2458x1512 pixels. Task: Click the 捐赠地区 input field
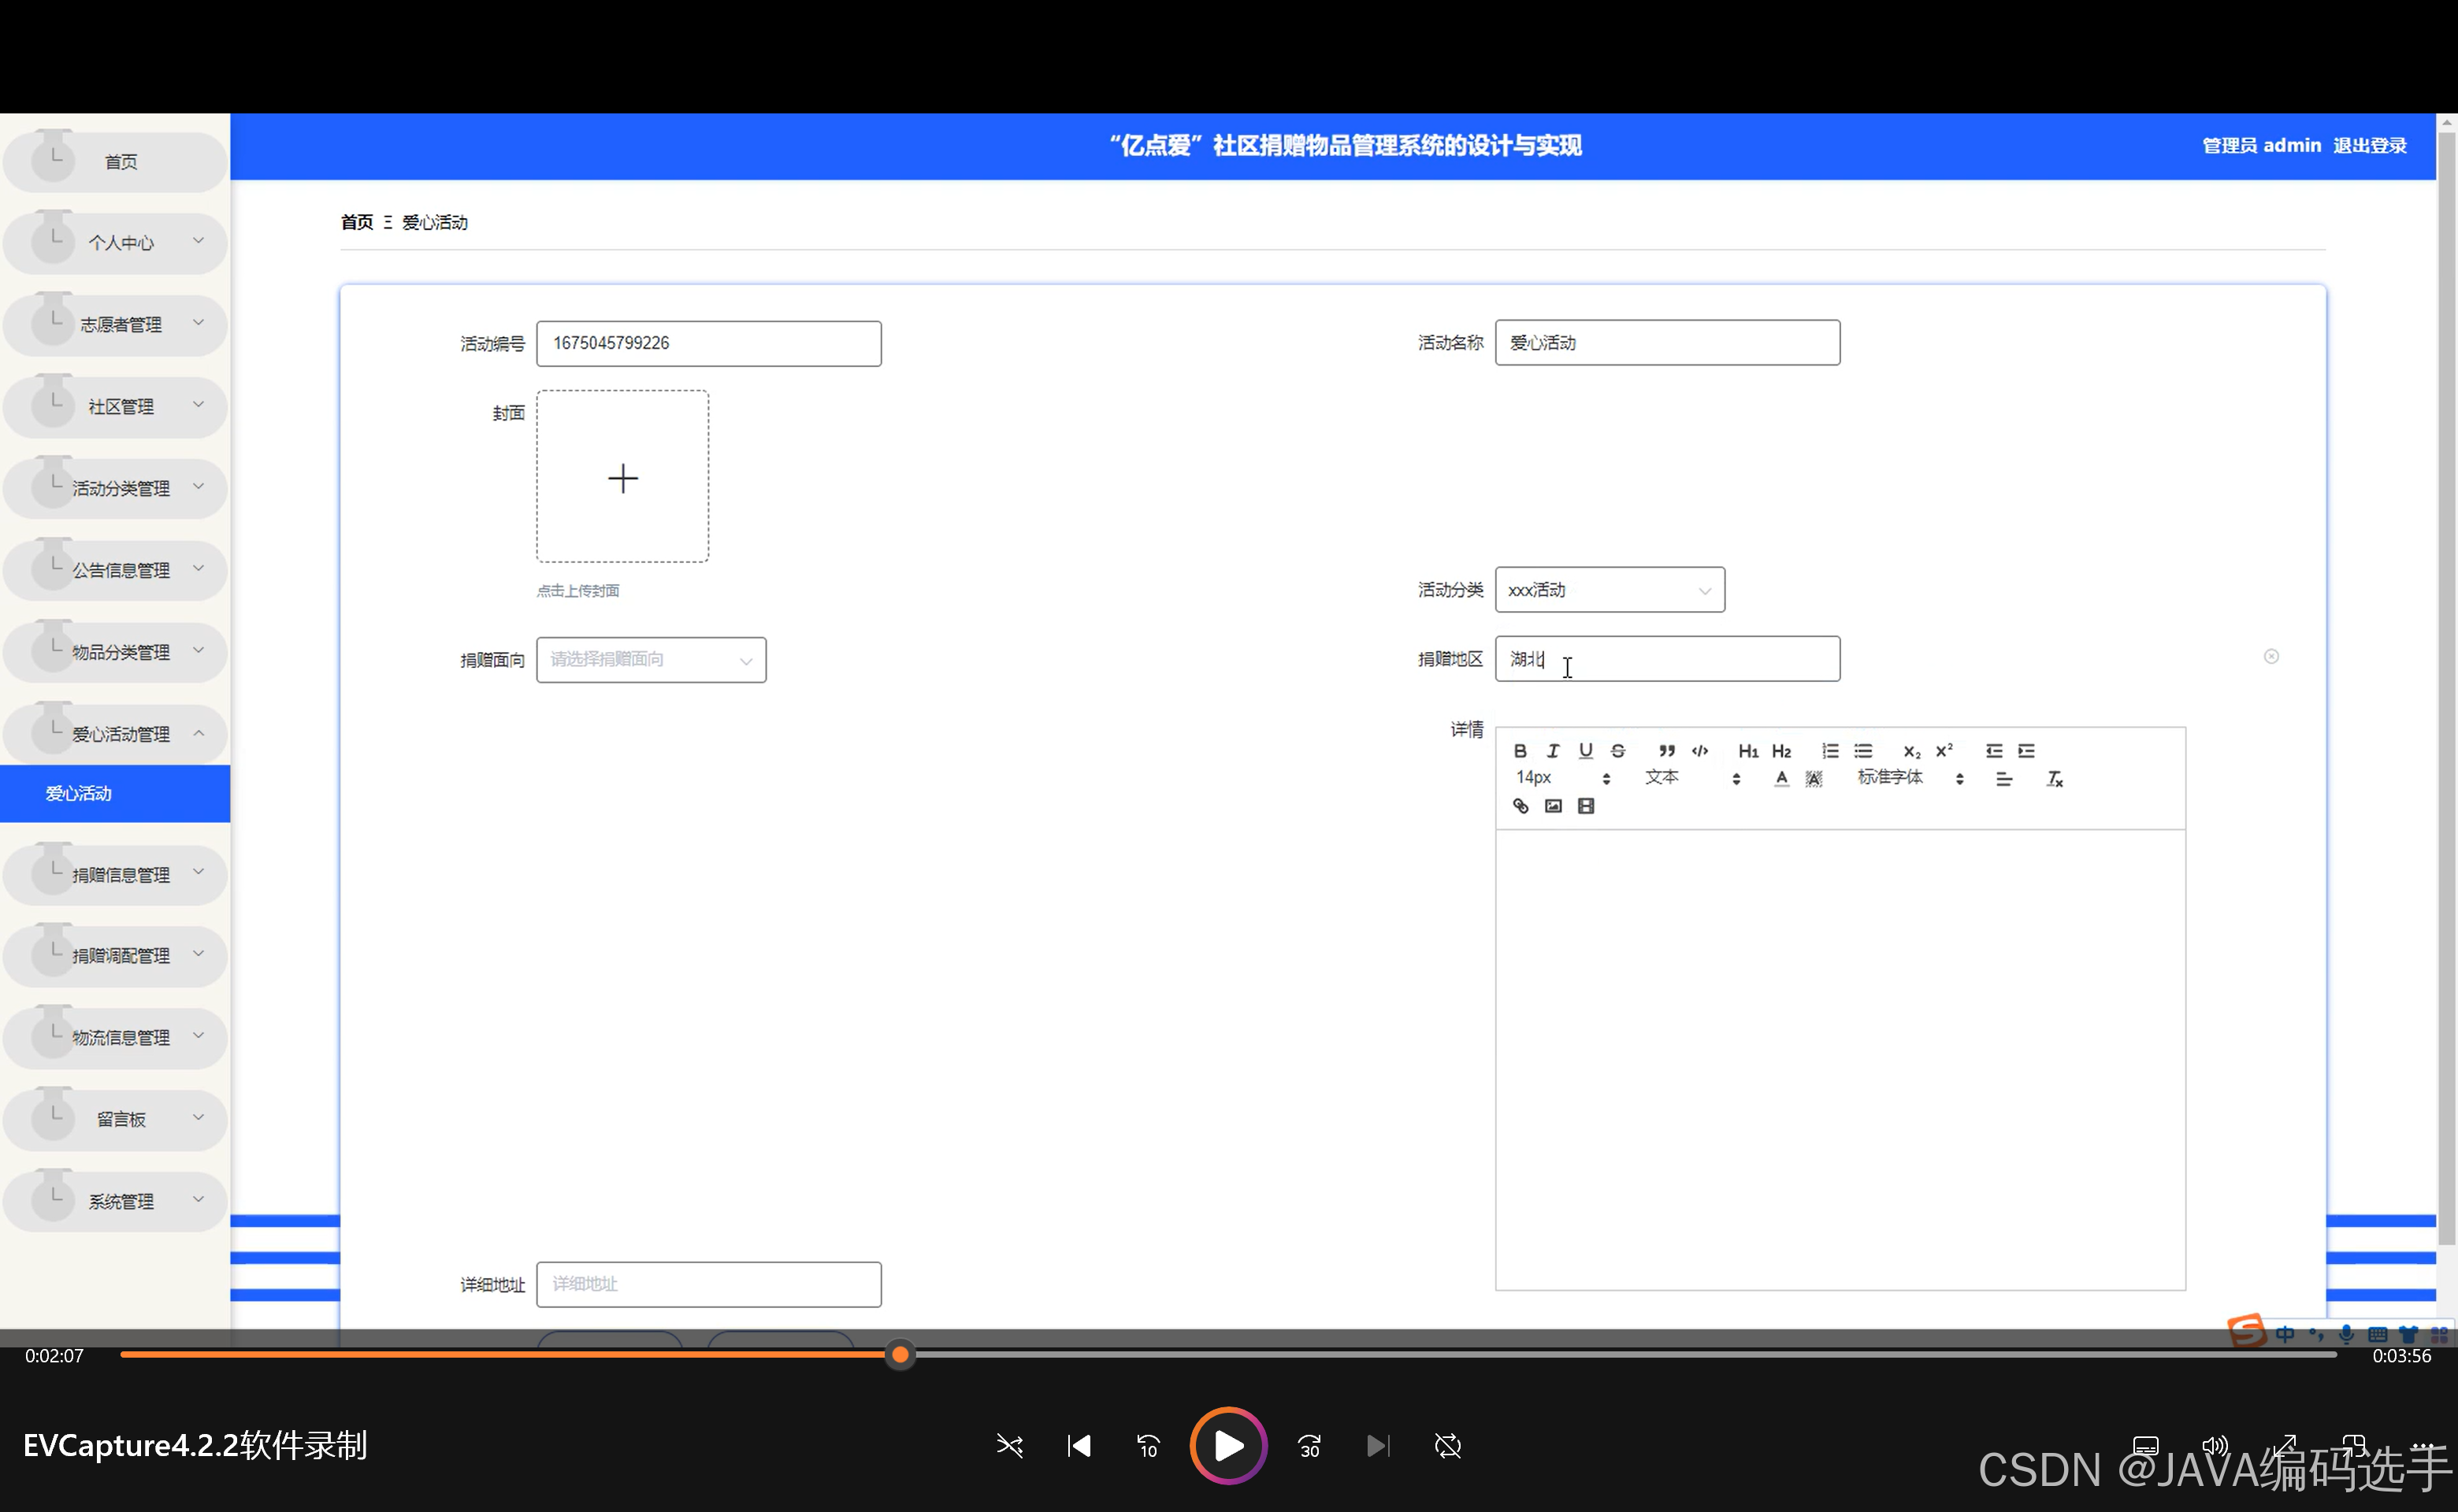pos(1667,659)
